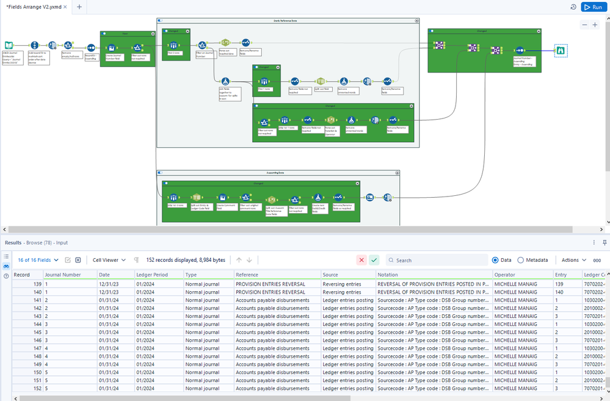The height and width of the screenshot is (401, 610).
Task: Click the messages list icon in results sidebar
Action: click(x=6, y=256)
